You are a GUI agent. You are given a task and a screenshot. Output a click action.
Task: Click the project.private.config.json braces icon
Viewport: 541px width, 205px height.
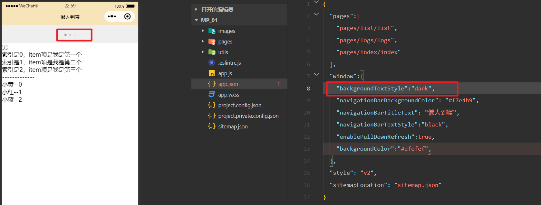pos(212,116)
